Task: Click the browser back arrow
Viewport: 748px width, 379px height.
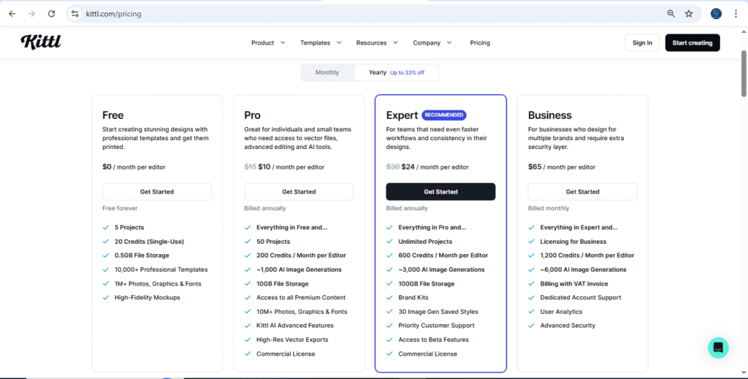Action: pyautogui.click(x=12, y=14)
